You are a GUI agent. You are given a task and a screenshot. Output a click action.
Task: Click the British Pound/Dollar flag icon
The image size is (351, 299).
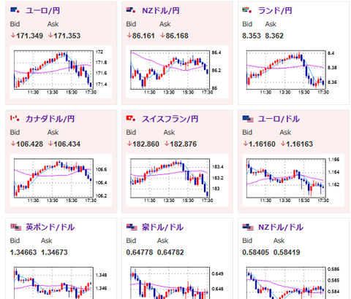(x=16, y=227)
